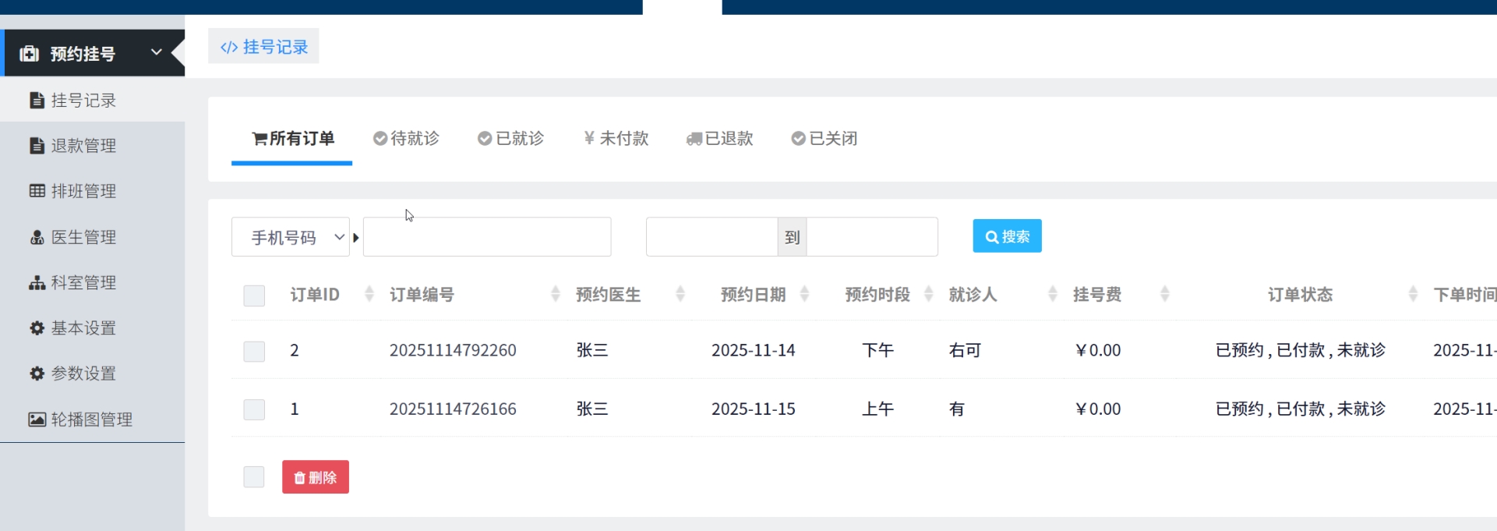Click the 排班管理 table icon

pos(37,191)
